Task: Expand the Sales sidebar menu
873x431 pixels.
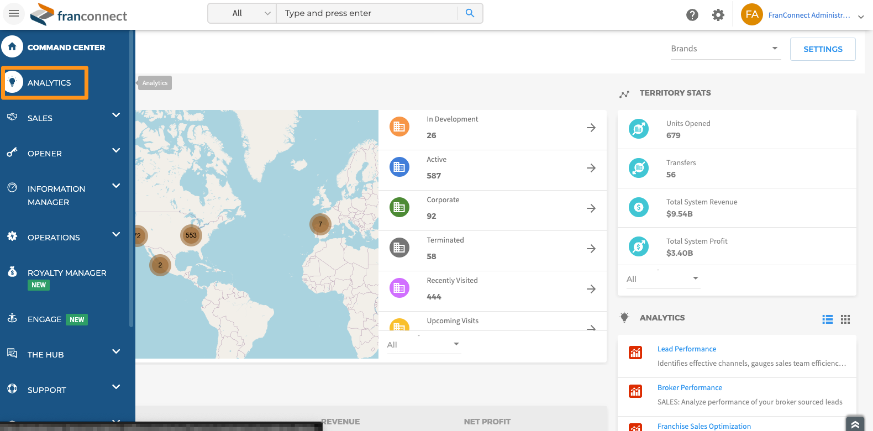Action: 115,115
